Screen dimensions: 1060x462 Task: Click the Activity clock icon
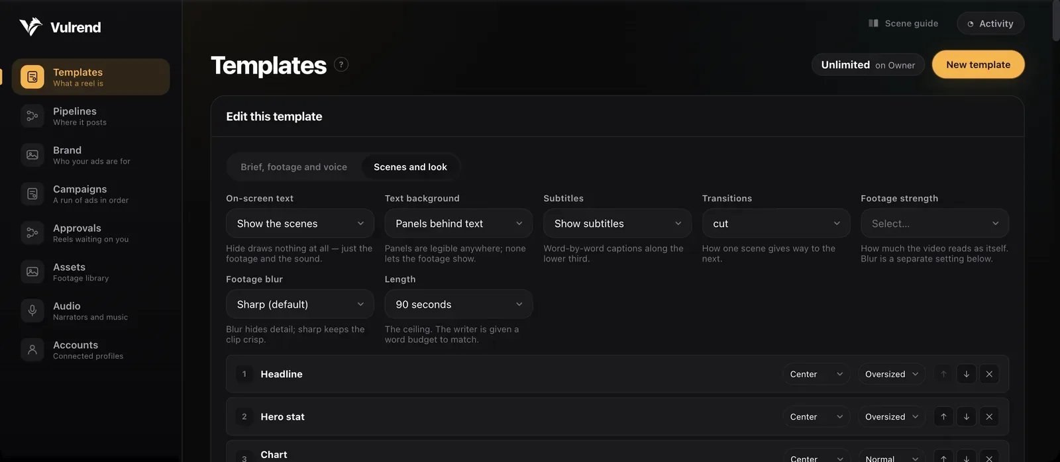point(971,24)
